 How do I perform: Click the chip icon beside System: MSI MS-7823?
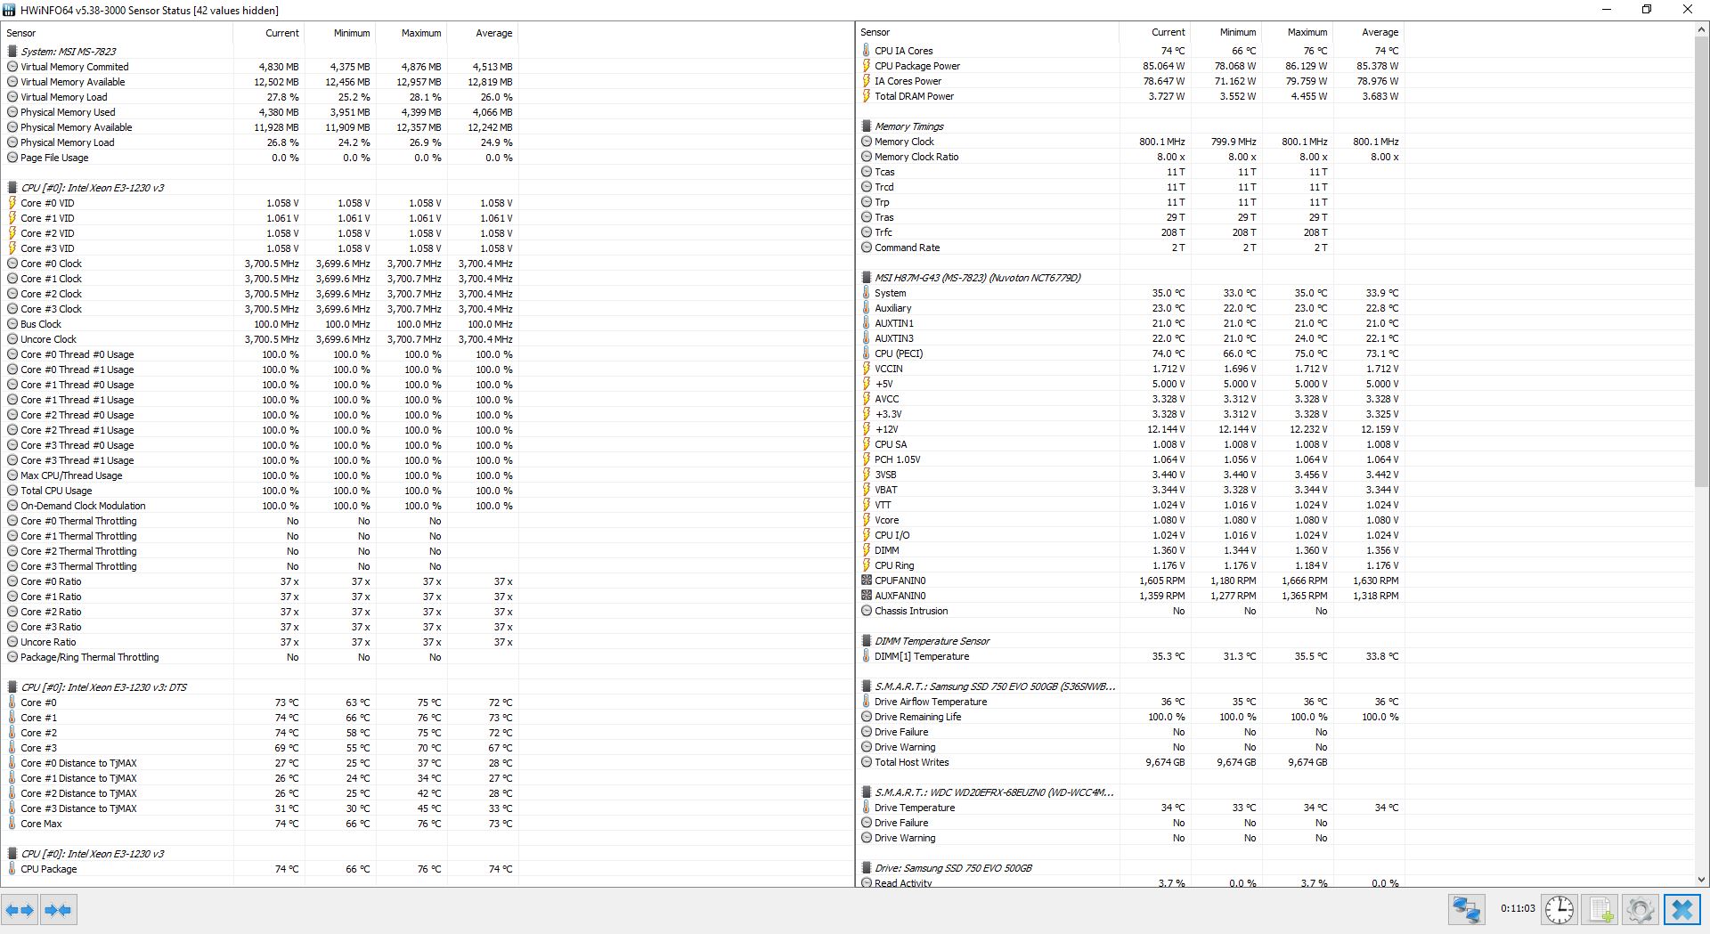pyautogui.click(x=12, y=52)
